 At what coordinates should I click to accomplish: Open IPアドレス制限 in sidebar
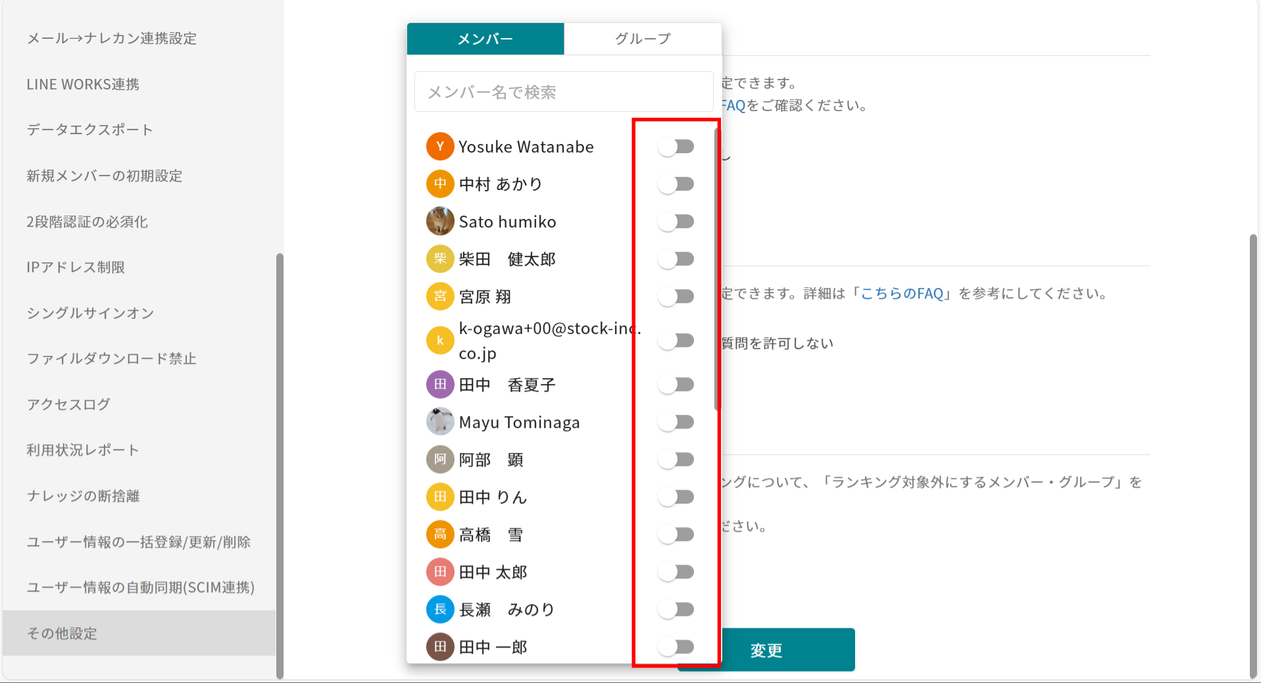click(76, 267)
